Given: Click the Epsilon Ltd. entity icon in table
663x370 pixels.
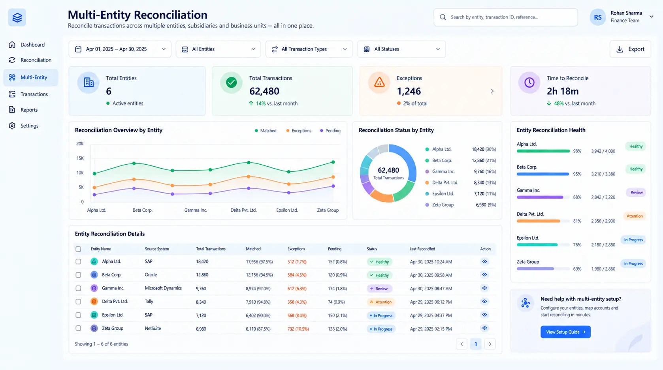Looking at the screenshot, I should tap(94, 315).
